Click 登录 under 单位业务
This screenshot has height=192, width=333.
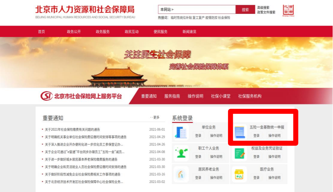pos(198,136)
